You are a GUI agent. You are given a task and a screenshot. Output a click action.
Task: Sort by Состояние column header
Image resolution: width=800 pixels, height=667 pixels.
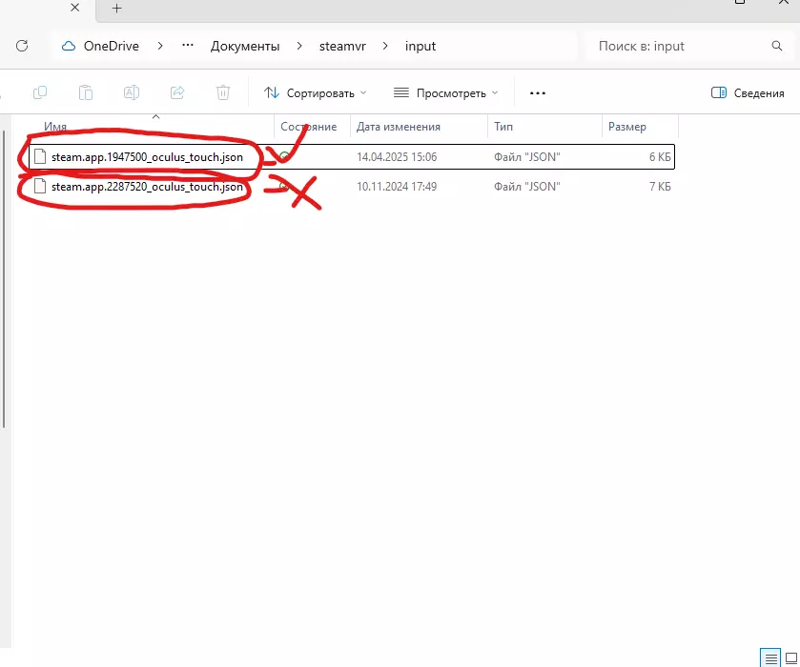coord(309,127)
